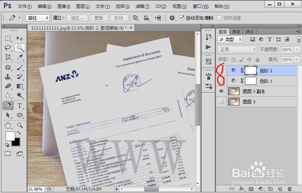
Task: Enable the Align Edges checkbox
Action: 219,18
